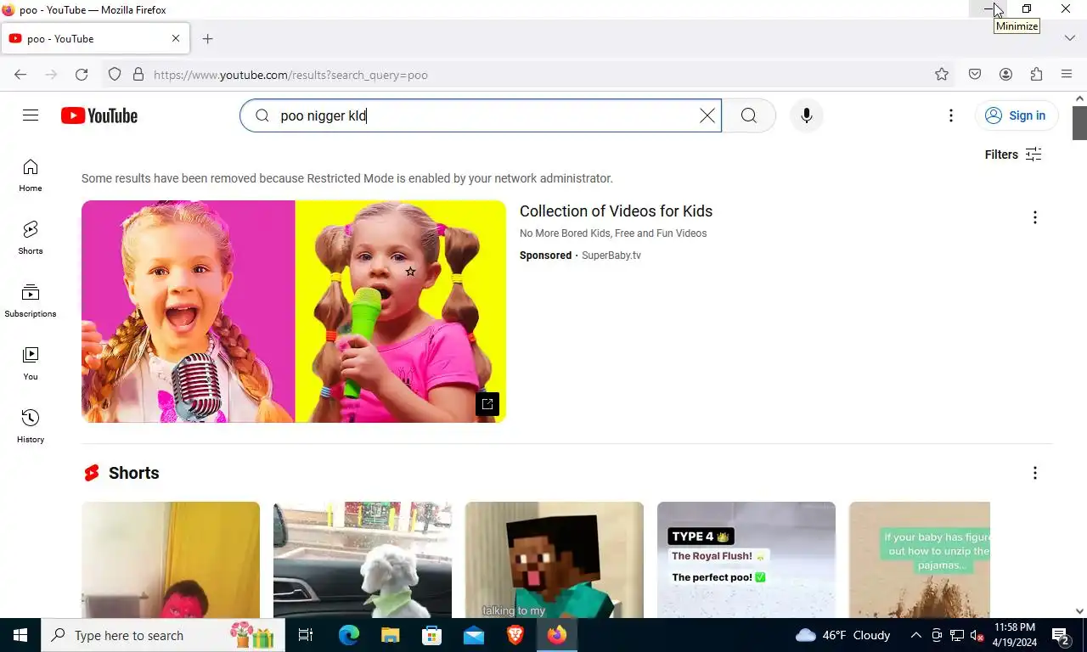Open the You section in the sidebar
The image size is (1087, 652).
(x=31, y=363)
